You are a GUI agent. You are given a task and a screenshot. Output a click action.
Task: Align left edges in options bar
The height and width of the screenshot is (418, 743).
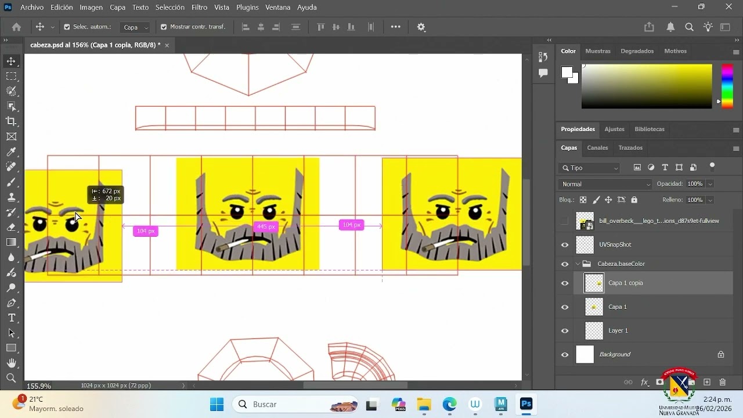246,27
